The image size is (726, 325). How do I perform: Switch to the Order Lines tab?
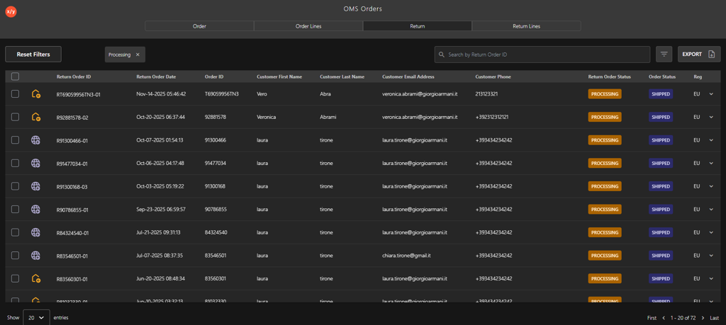click(308, 26)
